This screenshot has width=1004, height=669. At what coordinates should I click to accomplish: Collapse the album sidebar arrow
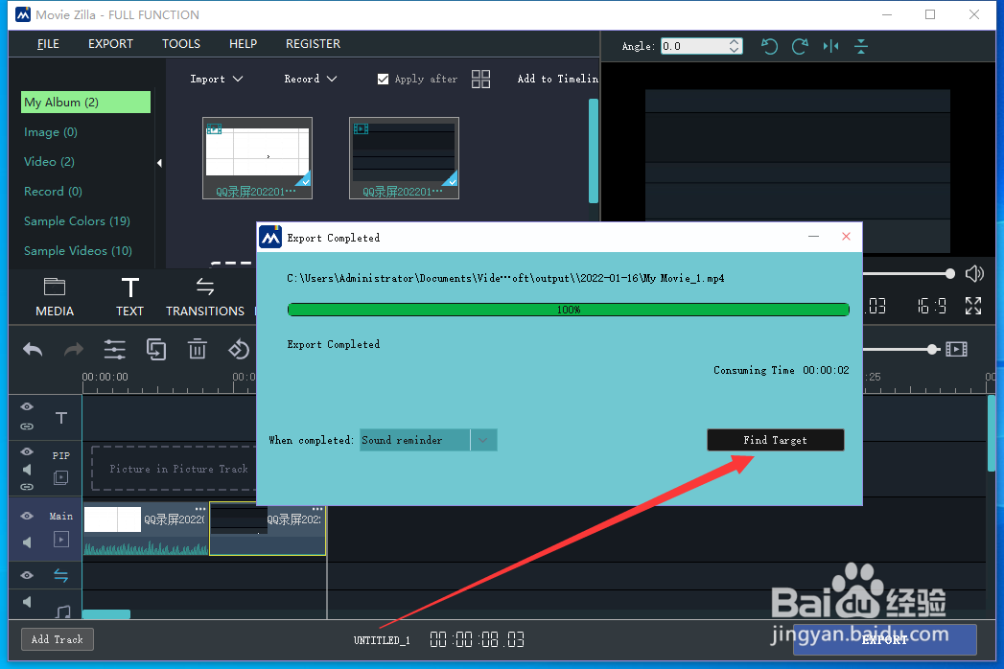[x=159, y=163]
